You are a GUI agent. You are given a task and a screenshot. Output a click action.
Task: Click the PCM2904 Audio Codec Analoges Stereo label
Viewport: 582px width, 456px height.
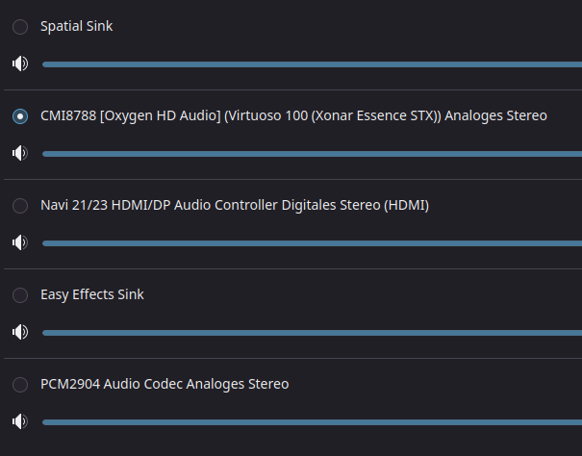(x=164, y=384)
